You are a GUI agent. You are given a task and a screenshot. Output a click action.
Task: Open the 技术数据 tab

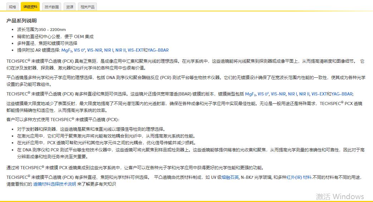click(51, 7)
